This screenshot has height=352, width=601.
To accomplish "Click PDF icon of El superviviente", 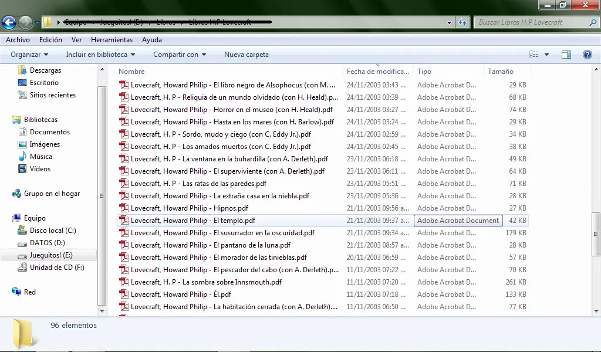I will pyautogui.click(x=123, y=171).
